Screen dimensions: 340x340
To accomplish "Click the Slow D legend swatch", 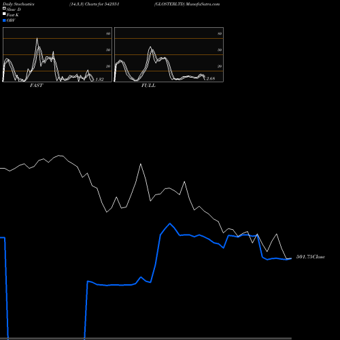I will click(4, 8).
